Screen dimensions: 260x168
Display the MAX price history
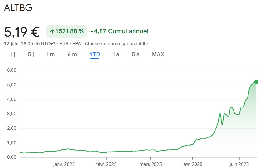click(158, 54)
